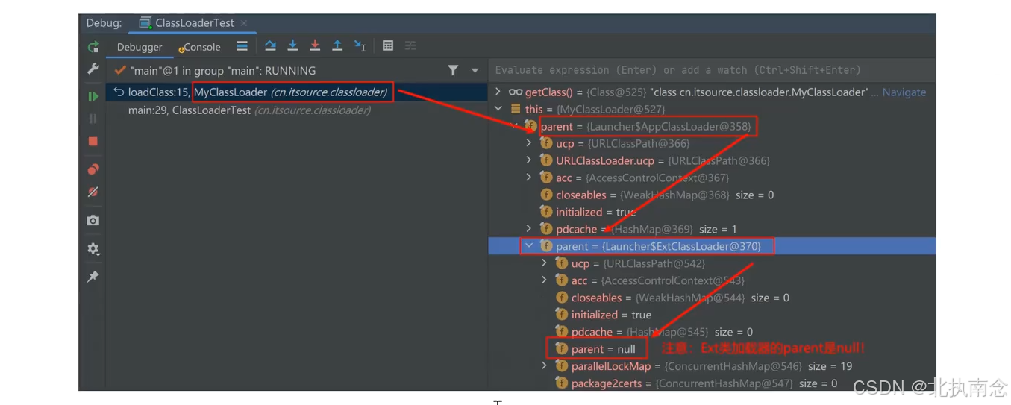This screenshot has width=1011, height=405.
Task: Select parent = {Launcher$AppClassLoader@358} row
Action: tap(712, 126)
